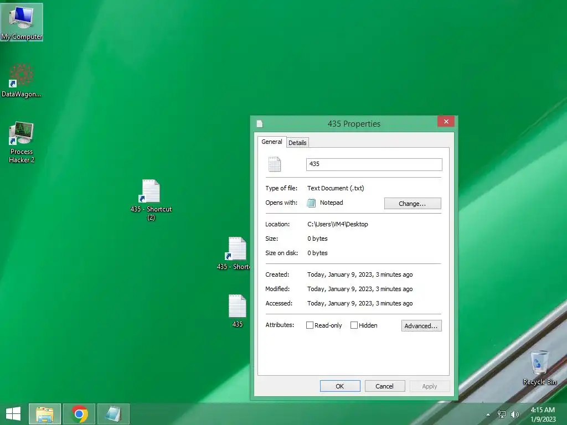Click the 435 Properties title text
This screenshot has height=425, width=567.
[354, 124]
